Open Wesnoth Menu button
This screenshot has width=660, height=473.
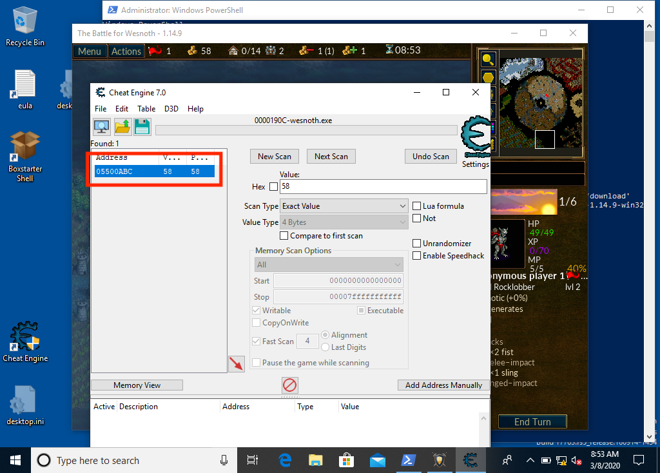click(90, 52)
